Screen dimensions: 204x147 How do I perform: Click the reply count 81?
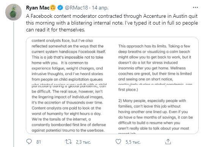click(x=38, y=142)
